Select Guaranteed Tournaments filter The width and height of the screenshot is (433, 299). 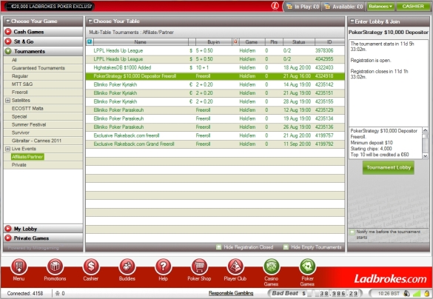38,68
